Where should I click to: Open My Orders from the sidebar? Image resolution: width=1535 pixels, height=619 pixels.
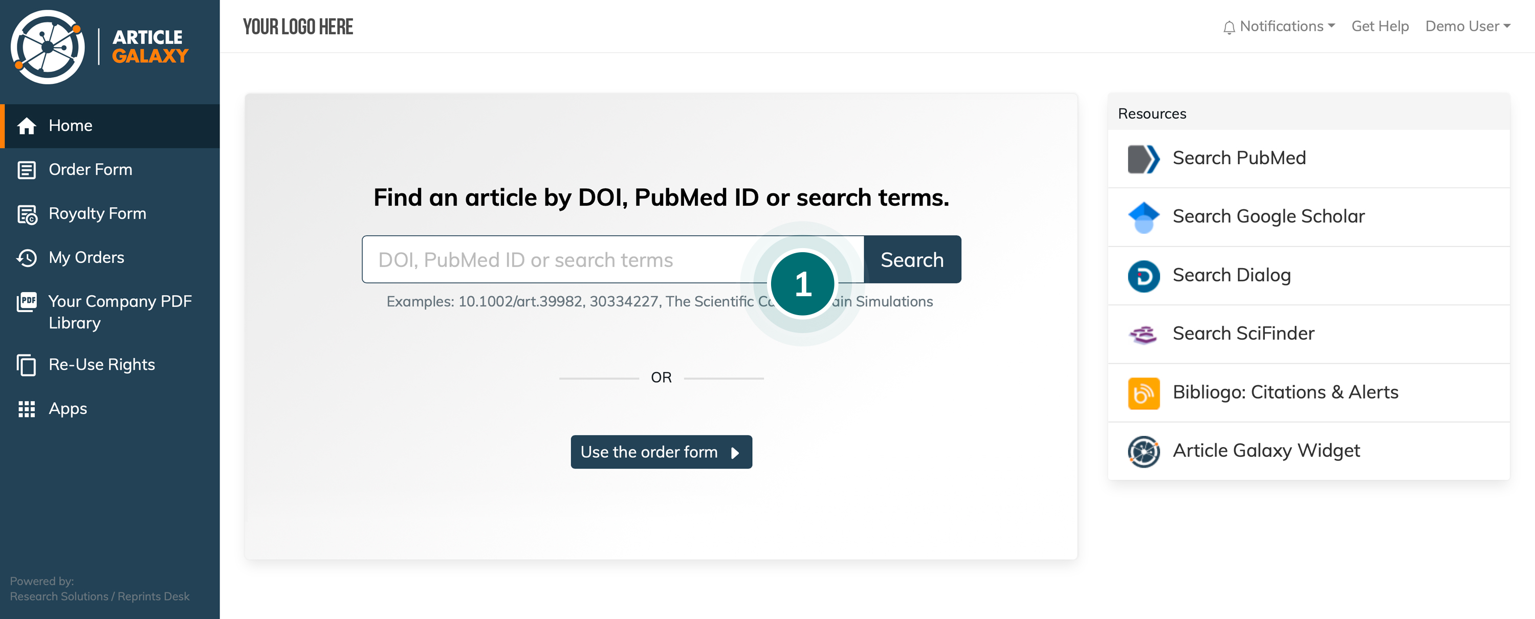(86, 257)
